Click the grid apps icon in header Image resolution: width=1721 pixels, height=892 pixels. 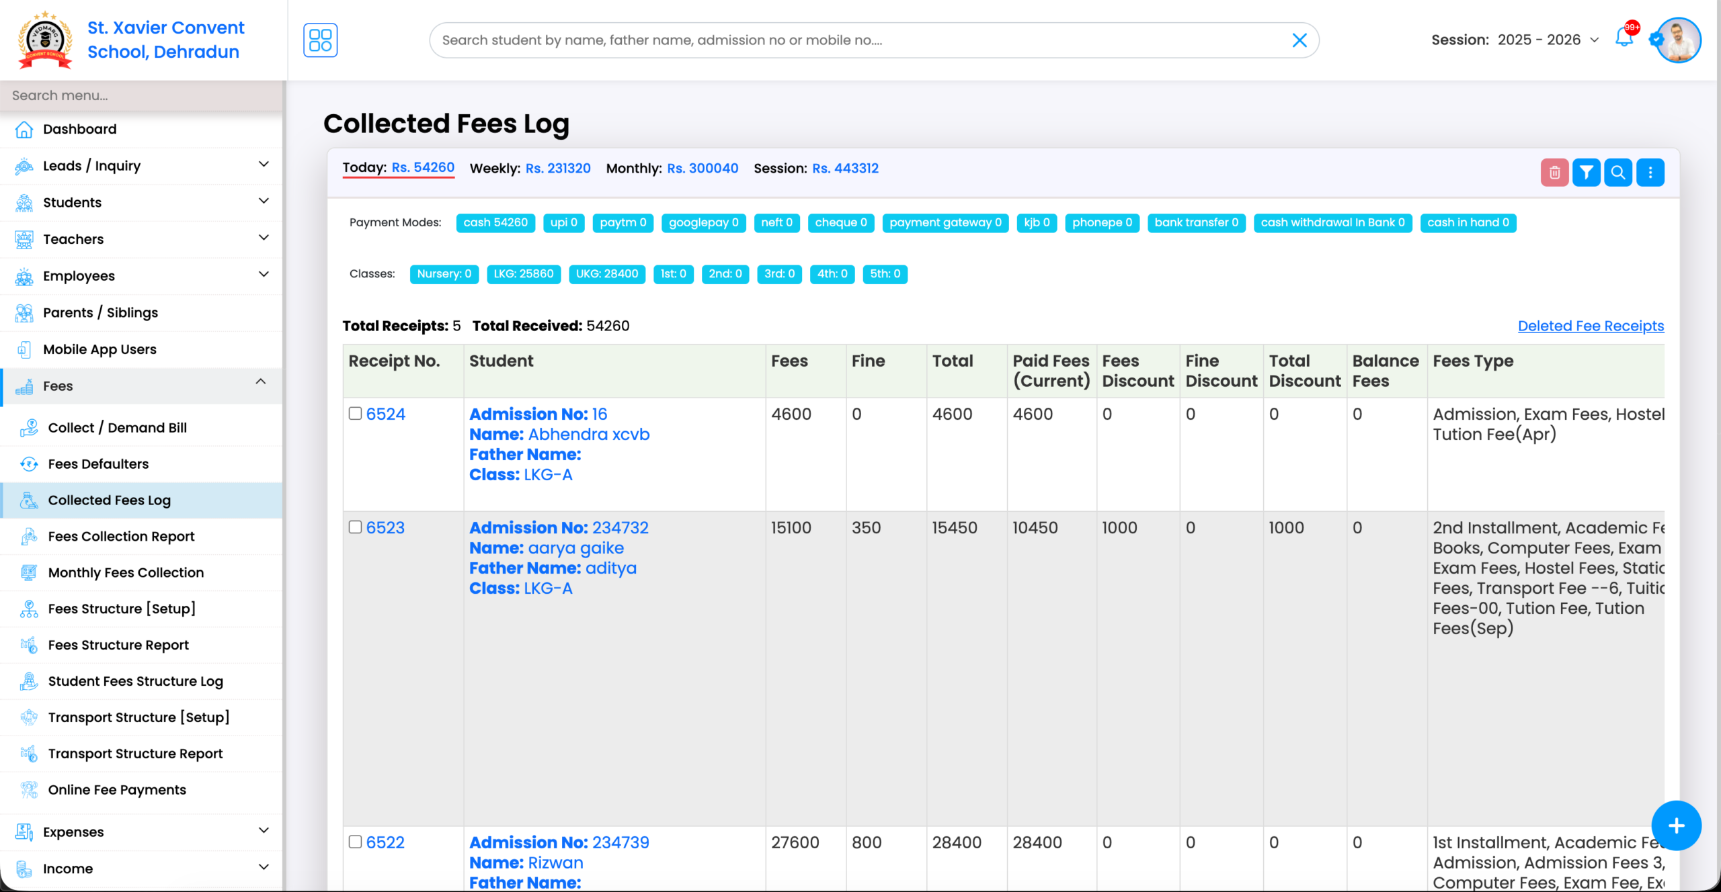coord(320,40)
